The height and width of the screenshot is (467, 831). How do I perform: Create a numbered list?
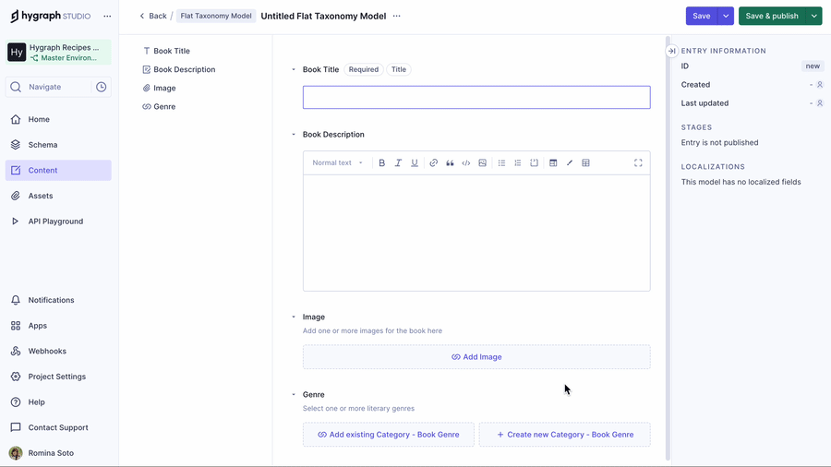click(518, 163)
